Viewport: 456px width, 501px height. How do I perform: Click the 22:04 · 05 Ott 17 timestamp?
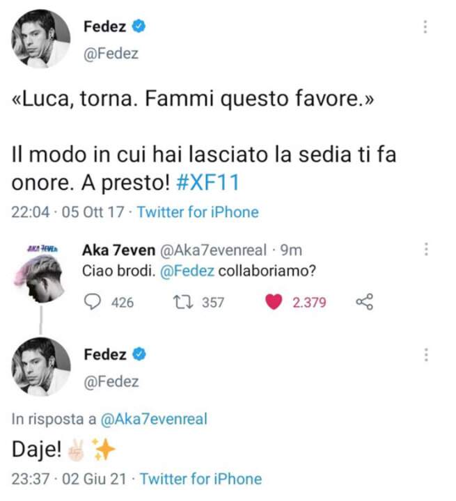pyautogui.click(x=67, y=212)
